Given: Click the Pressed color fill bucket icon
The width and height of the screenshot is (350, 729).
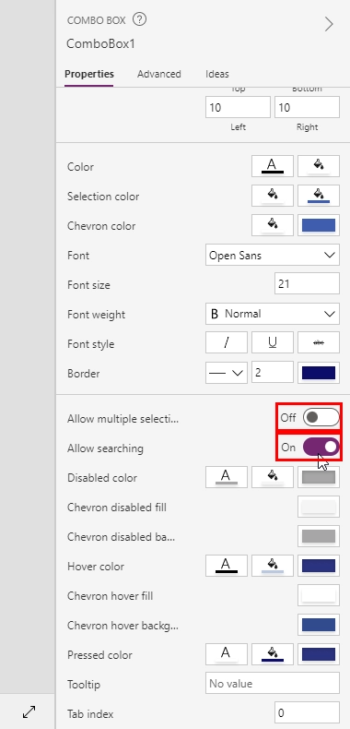Looking at the screenshot, I should click(x=273, y=654).
